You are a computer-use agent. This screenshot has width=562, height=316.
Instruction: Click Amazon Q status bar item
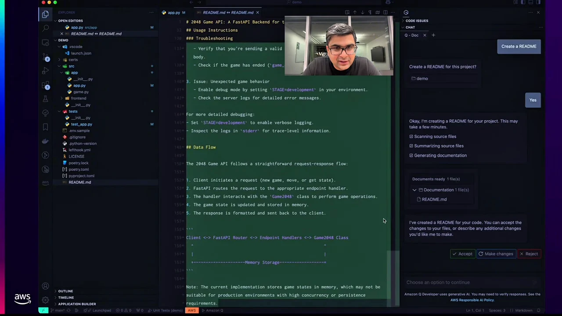point(213,310)
